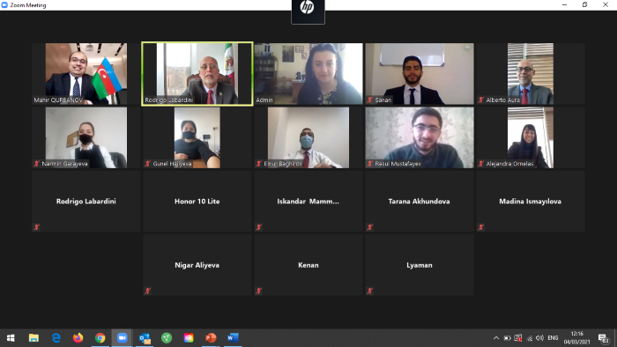617x347 pixels.
Task: Select the Tarana Akhundova participant tile
Action: (x=419, y=201)
